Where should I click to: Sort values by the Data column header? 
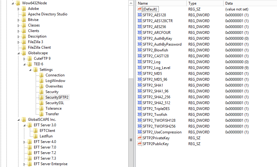coord(250,3)
